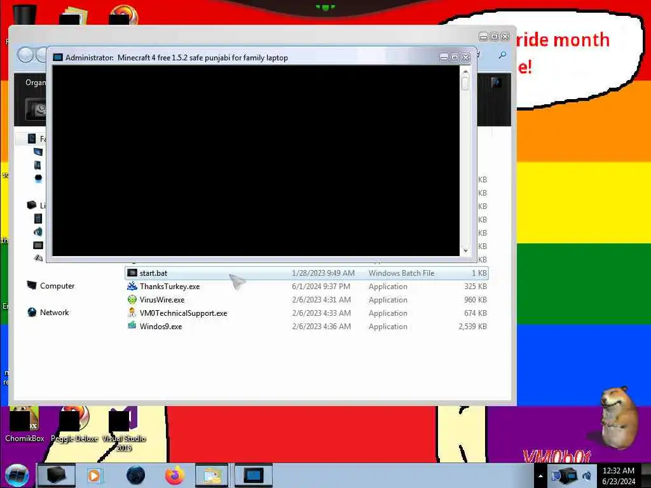Screen dimensions: 651x488
Task: Click the VirusWire.exe icon
Action: (x=132, y=300)
